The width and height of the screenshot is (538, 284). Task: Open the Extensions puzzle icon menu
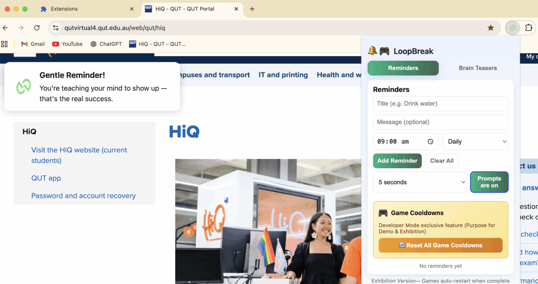(x=529, y=28)
